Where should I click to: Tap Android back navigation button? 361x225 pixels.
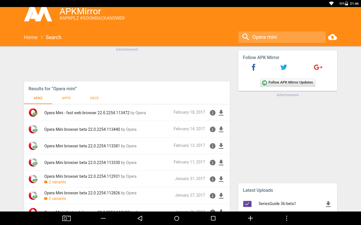(x=140, y=218)
